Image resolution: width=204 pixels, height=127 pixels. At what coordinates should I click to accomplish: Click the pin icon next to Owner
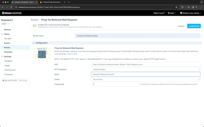[9, 24]
